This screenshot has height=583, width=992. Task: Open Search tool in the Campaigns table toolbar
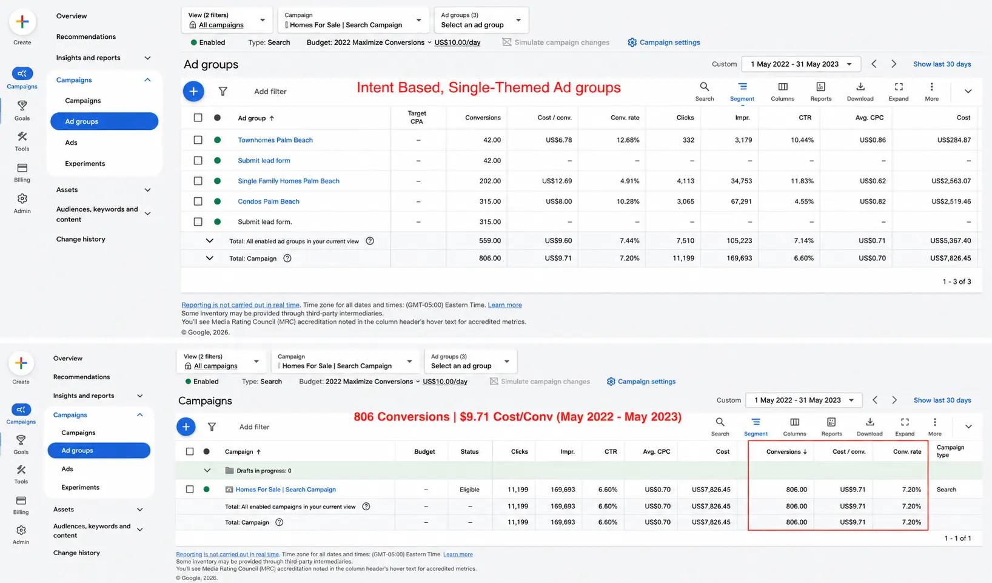(x=720, y=426)
